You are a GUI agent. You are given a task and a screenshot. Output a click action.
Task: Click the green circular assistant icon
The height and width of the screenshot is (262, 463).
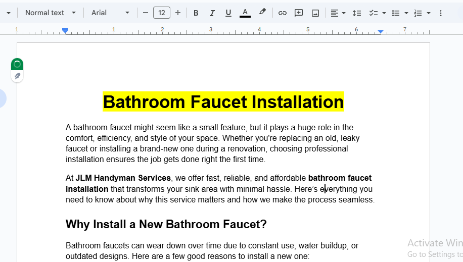[x=17, y=64]
